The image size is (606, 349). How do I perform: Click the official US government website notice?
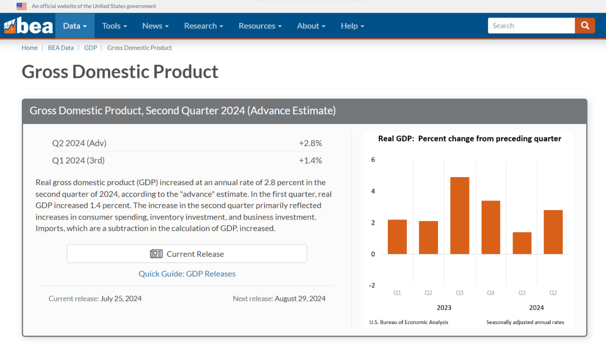tap(94, 6)
